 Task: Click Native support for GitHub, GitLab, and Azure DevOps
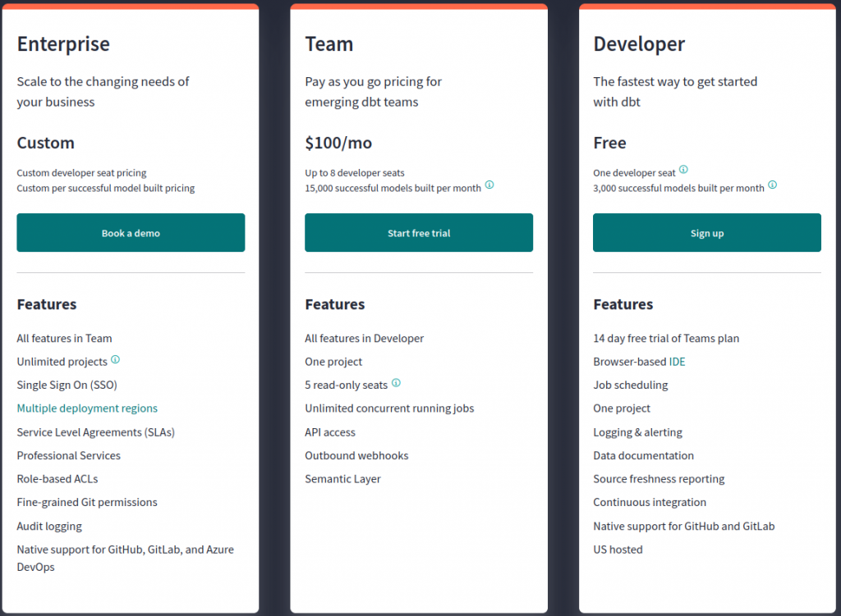point(125,558)
